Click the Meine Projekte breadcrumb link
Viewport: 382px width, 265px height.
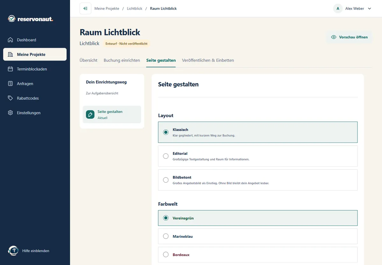pyautogui.click(x=107, y=9)
